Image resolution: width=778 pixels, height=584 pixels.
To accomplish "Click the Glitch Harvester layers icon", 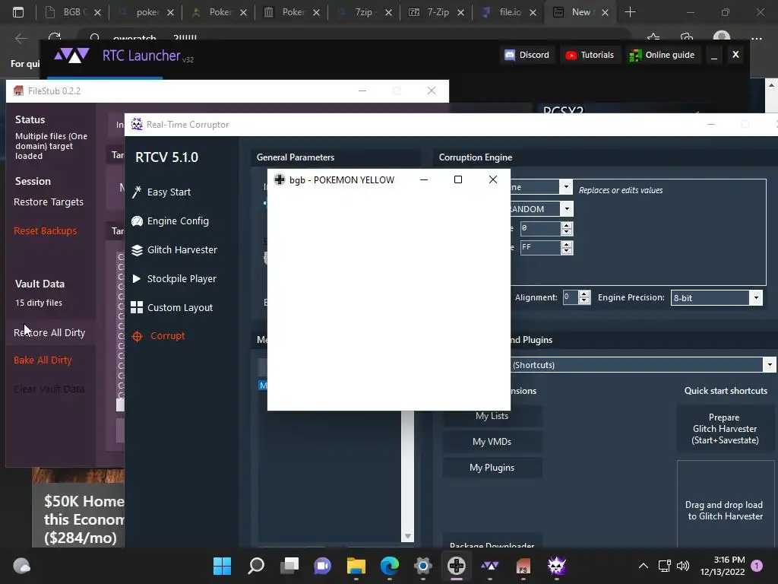I will click(137, 249).
